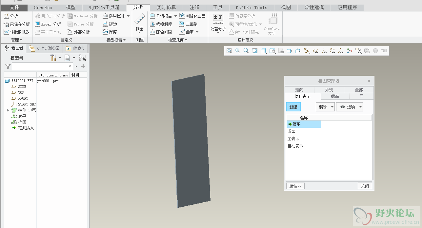Click the Refit view icon

pos(229,51)
